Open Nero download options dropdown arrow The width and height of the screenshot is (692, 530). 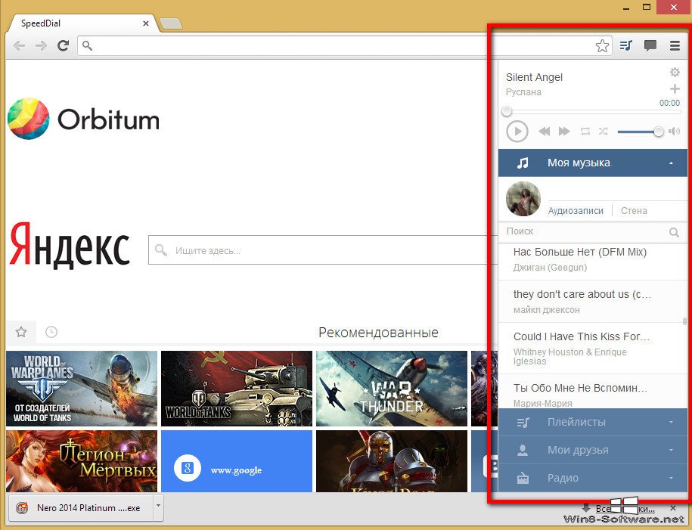158,507
